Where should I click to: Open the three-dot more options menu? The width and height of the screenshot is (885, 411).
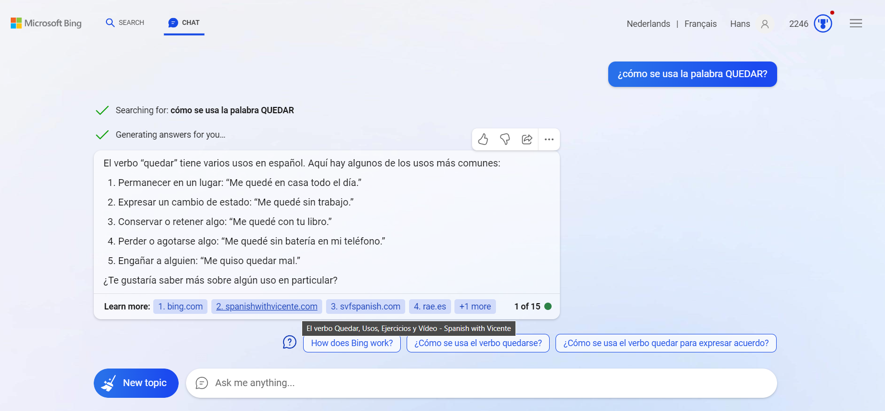click(549, 140)
